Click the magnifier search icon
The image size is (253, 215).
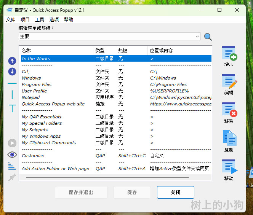208,37
